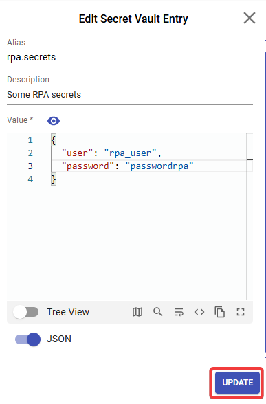Place cursor in the "user" line of JSON
The width and height of the screenshot is (266, 404).
(111, 153)
